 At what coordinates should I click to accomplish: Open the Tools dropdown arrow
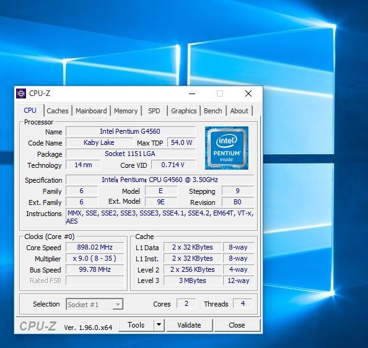pos(159,325)
